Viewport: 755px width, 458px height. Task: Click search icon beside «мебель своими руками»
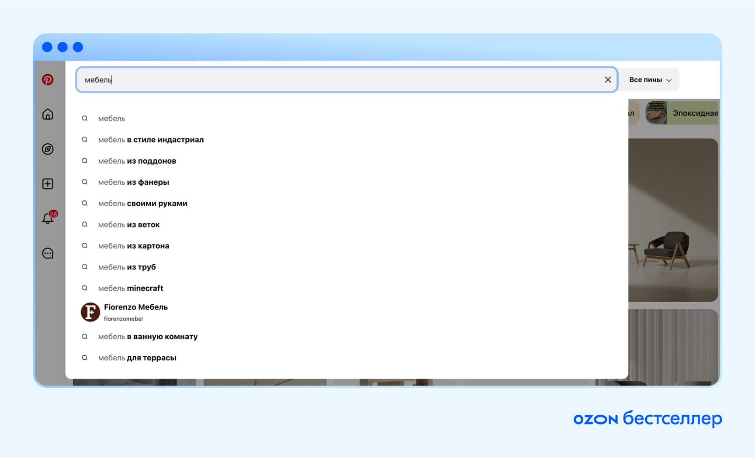85,203
